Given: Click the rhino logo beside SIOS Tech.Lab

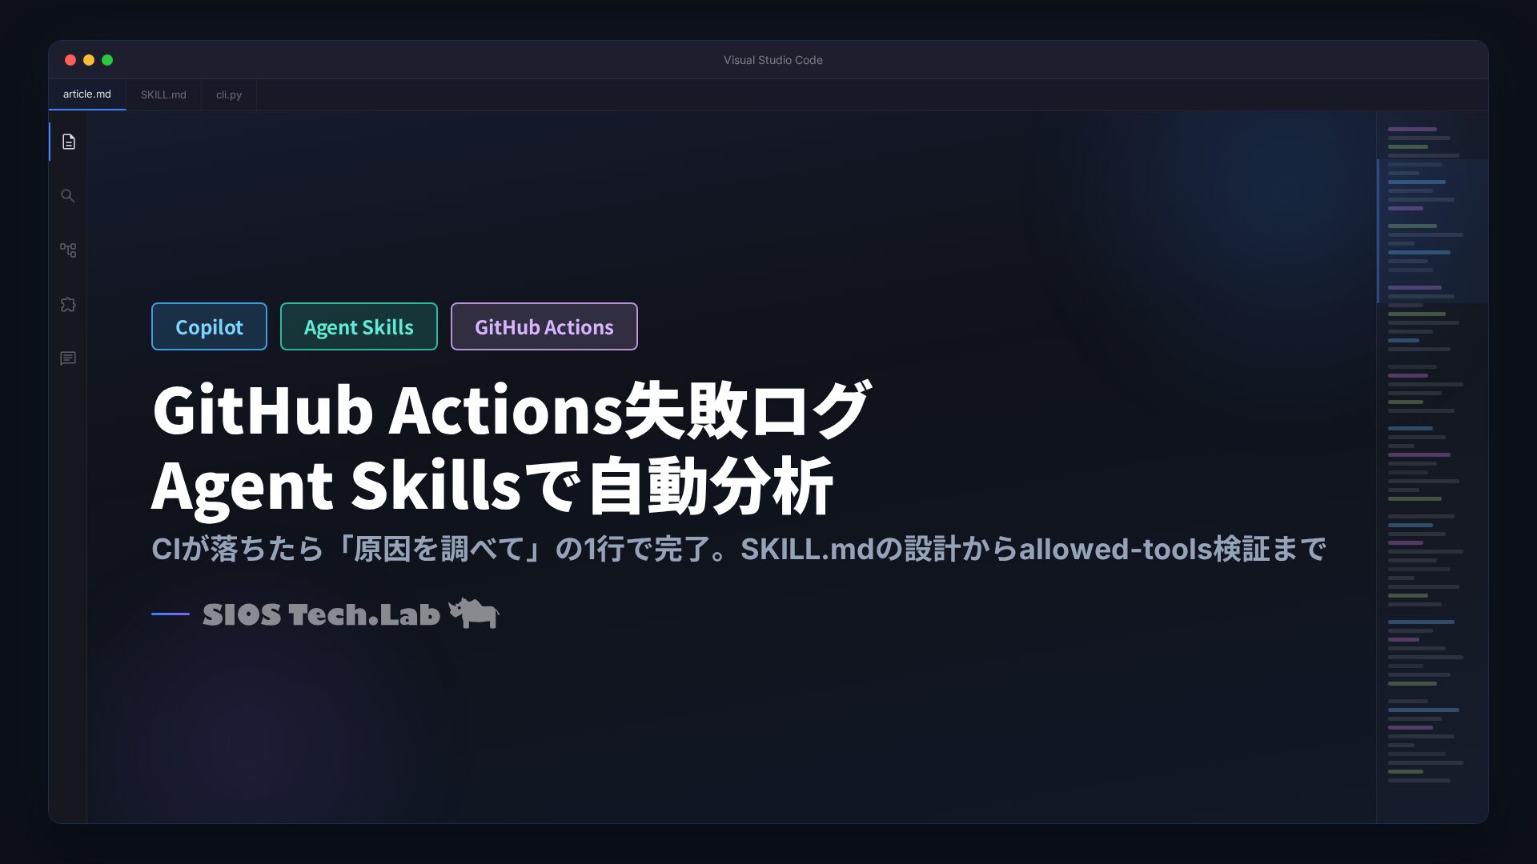Looking at the screenshot, I should point(473,613).
